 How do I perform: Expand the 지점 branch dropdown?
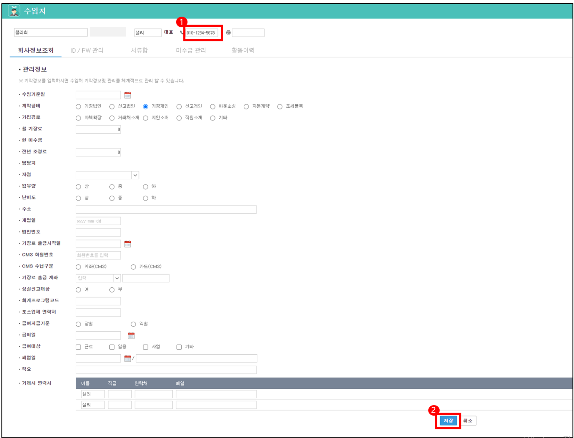135,175
